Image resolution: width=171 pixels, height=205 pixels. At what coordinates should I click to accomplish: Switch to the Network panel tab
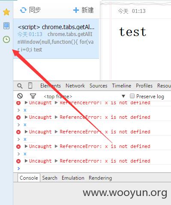click(x=75, y=86)
